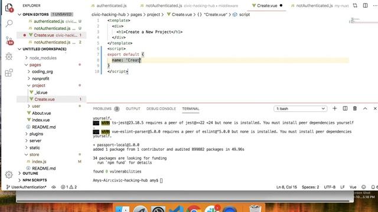Click 'Ln 8, Col 15' in status bar
The height and width of the screenshot is (212, 378).
(x=286, y=187)
